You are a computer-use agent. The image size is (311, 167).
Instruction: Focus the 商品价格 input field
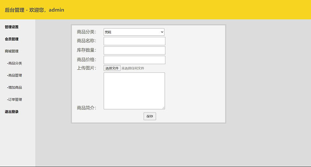pos(134,60)
